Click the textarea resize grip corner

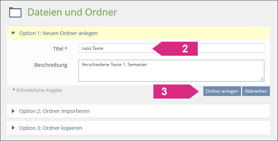pyautogui.click(x=261, y=79)
